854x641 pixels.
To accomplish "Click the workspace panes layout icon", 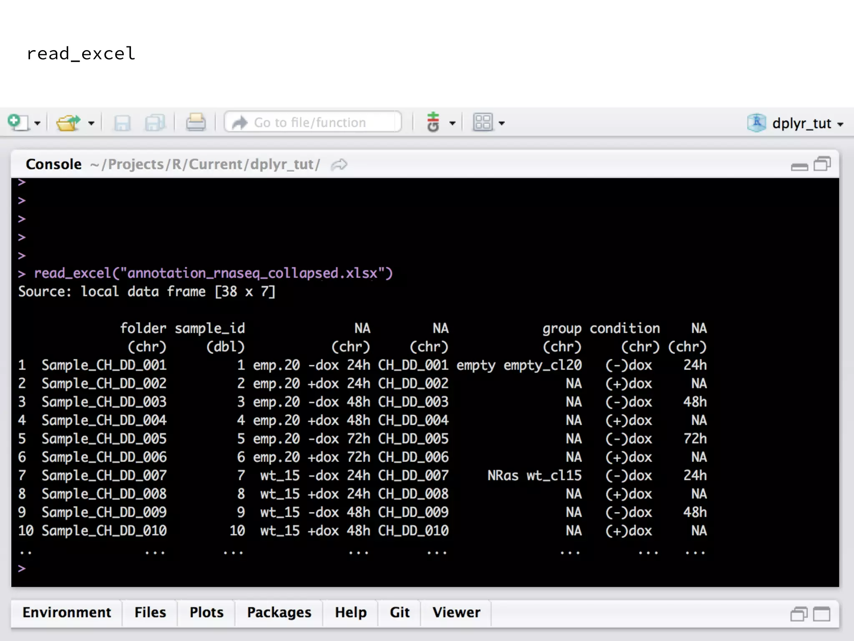I will click(483, 122).
